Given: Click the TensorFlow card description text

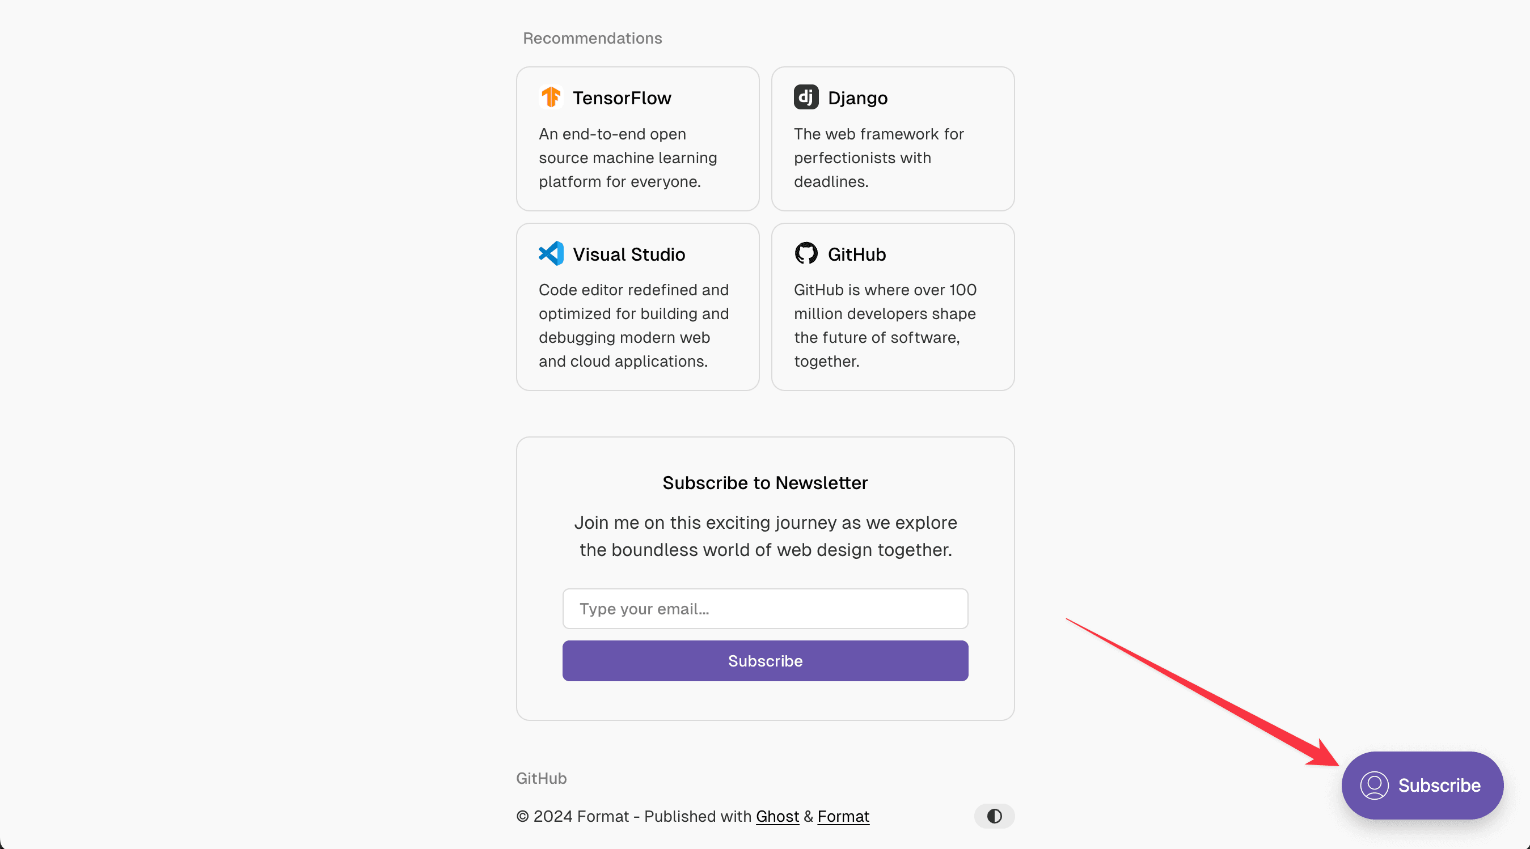Looking at the screenshot, I should coord(627,158).
